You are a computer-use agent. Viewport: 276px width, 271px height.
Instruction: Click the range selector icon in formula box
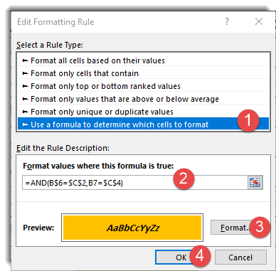(255, 182)
